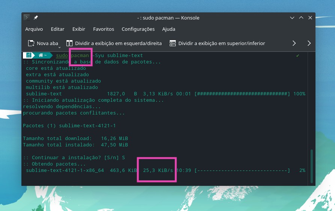The height and width of the screenshot is (211, 335).
Task: Click the Konsole terminal icon in title bar
Action: 27,18
